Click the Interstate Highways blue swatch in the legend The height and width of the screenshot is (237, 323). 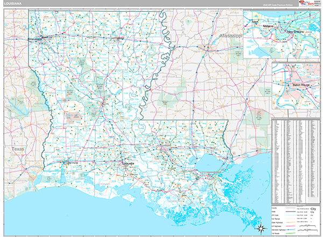coord(290,229)
